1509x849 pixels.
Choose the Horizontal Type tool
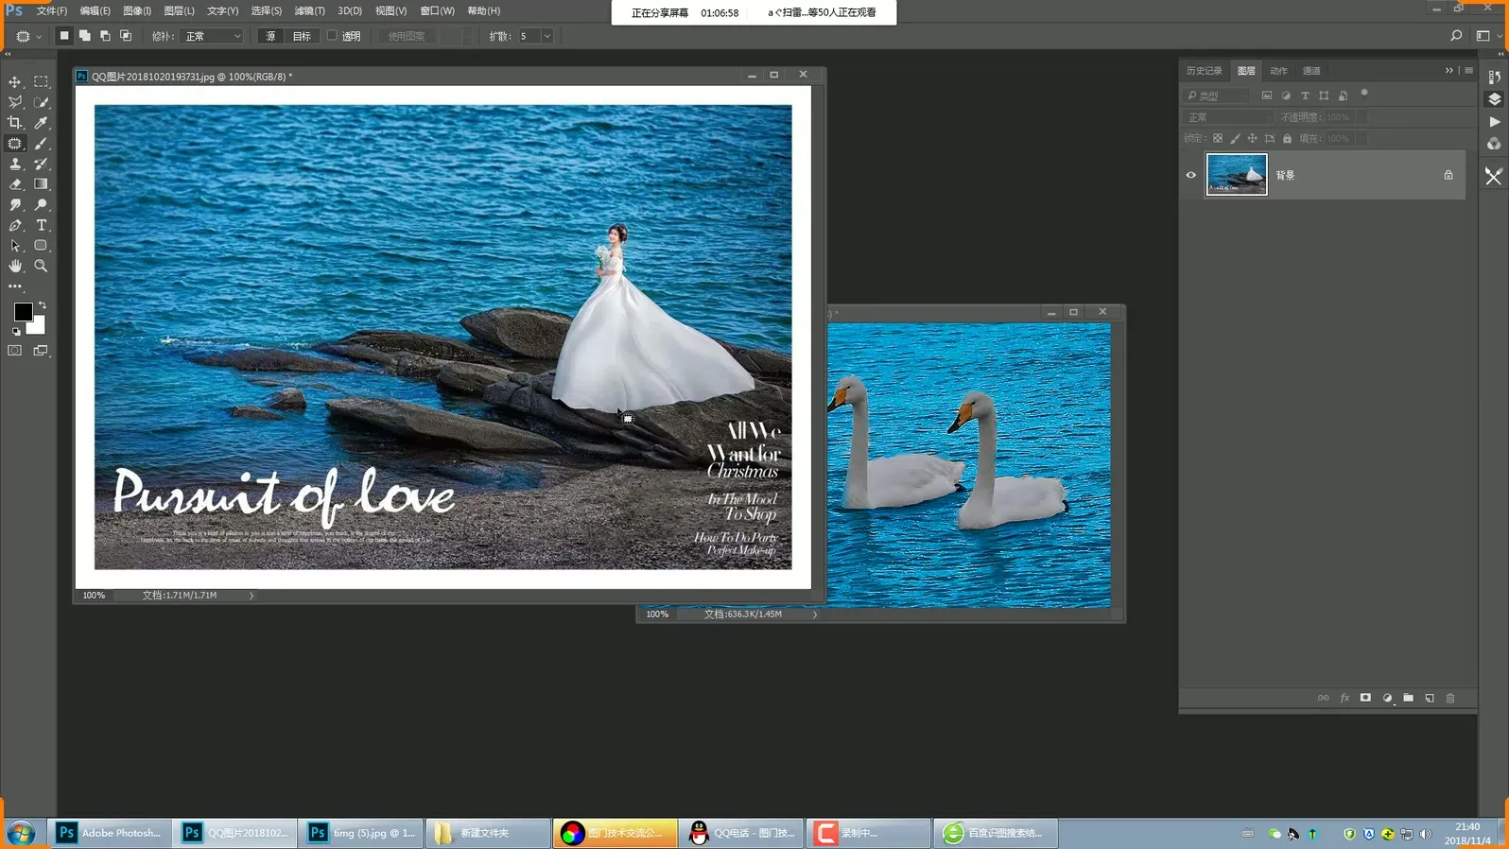click(41, 225)
